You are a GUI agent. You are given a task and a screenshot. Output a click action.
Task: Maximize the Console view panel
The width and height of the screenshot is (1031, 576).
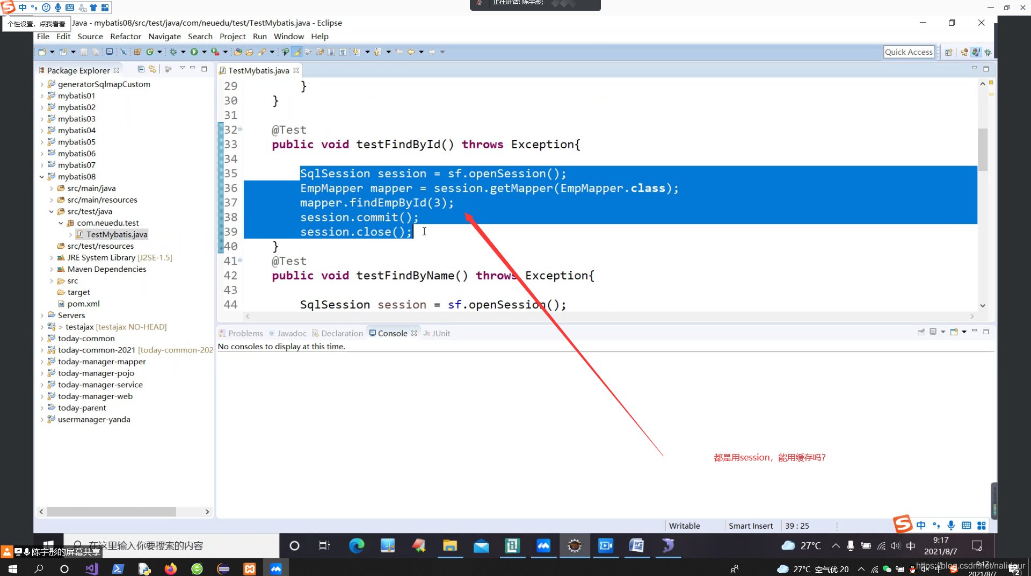pyautogui.click(x=986, y=332)
